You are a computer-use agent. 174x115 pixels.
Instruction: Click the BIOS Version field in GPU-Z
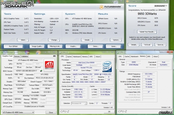tap(26, 71)
